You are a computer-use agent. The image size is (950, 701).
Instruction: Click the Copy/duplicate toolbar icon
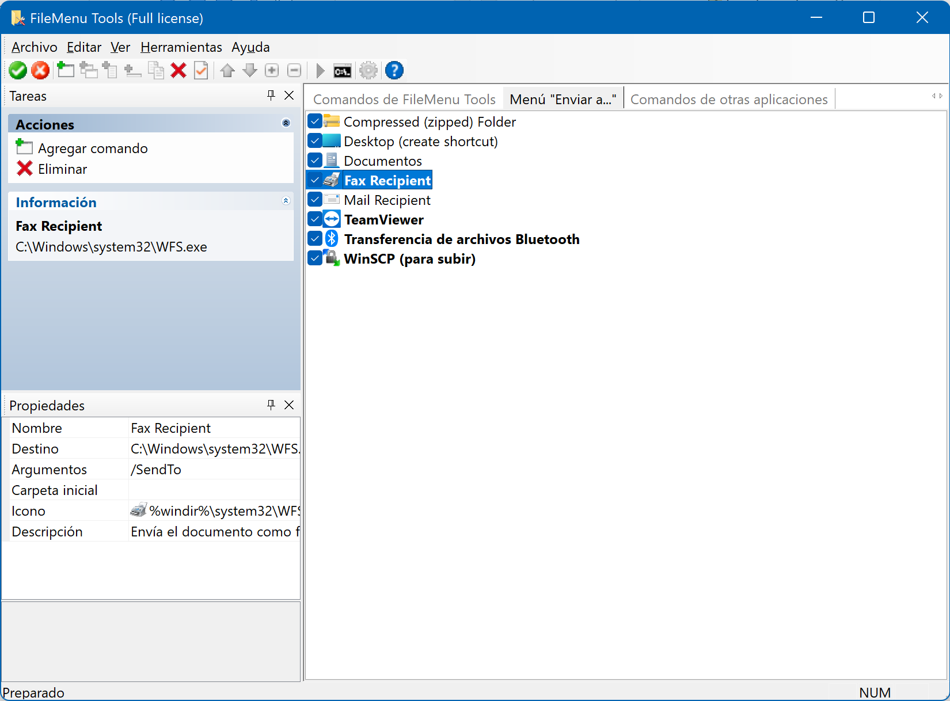coord(156,70)
